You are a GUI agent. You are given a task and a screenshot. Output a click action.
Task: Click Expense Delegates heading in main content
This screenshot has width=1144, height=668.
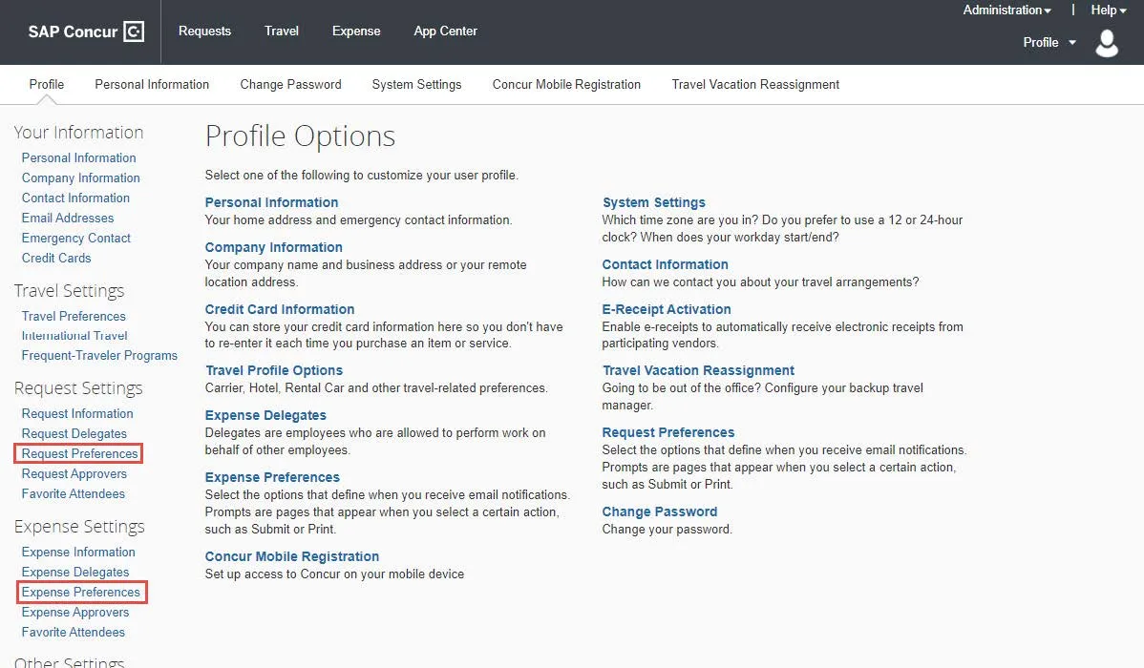[x=265, y=416]
